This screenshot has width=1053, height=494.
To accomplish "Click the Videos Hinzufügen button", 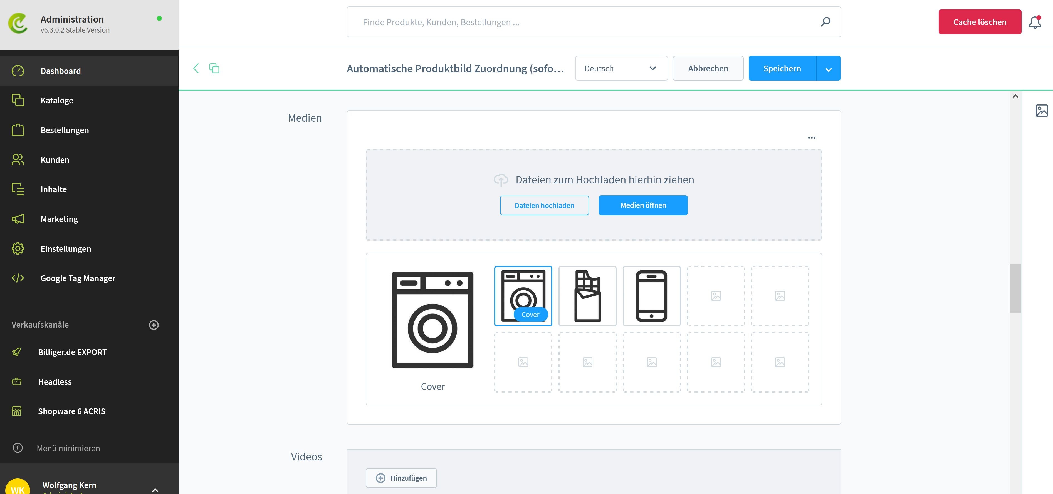I will coord(401,478).
